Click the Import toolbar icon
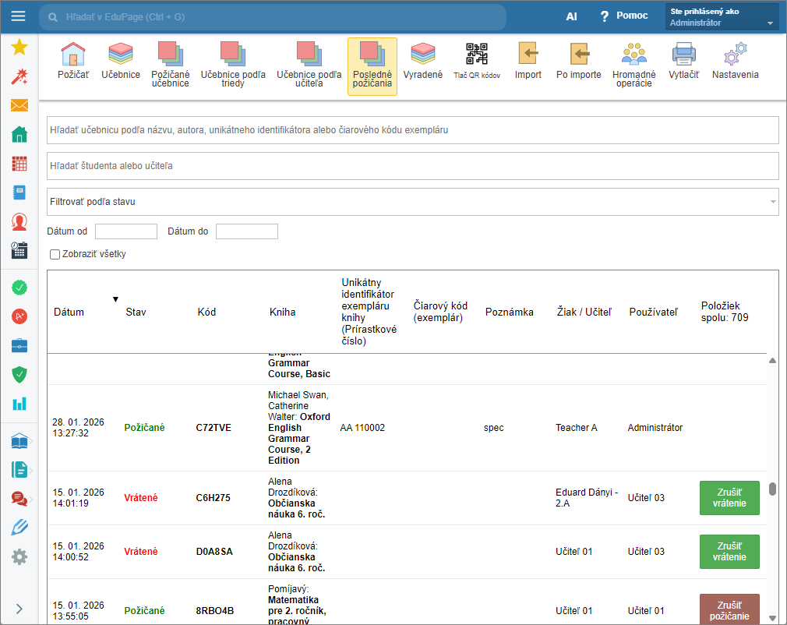Image resolution: width=787 pixels, height=625 pixels. point(528,61)
